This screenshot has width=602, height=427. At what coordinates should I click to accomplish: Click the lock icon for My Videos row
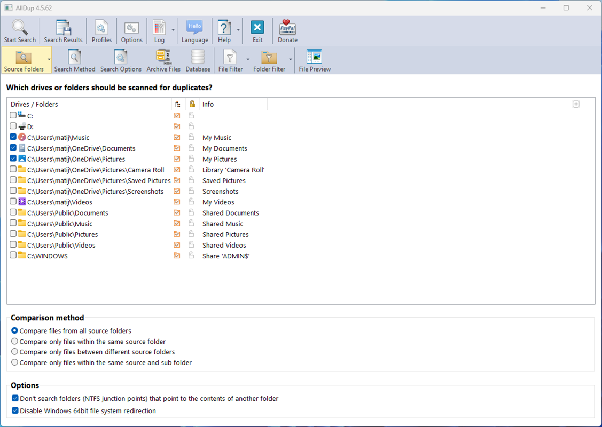click(191, 201)
